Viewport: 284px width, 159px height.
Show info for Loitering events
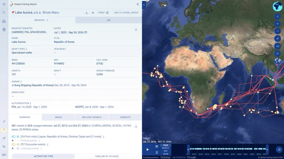(41, 148)
